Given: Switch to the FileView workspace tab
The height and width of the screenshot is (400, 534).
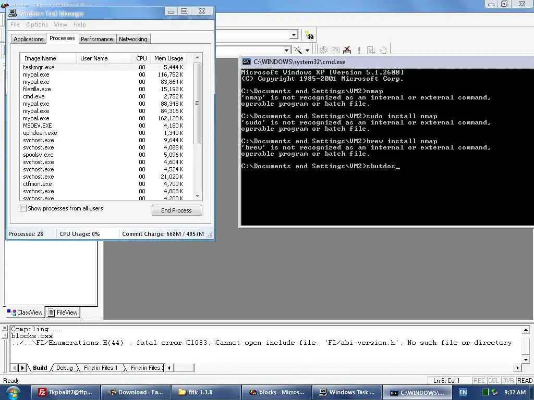Looking at the screenshot, I should (x=63, y=312).
